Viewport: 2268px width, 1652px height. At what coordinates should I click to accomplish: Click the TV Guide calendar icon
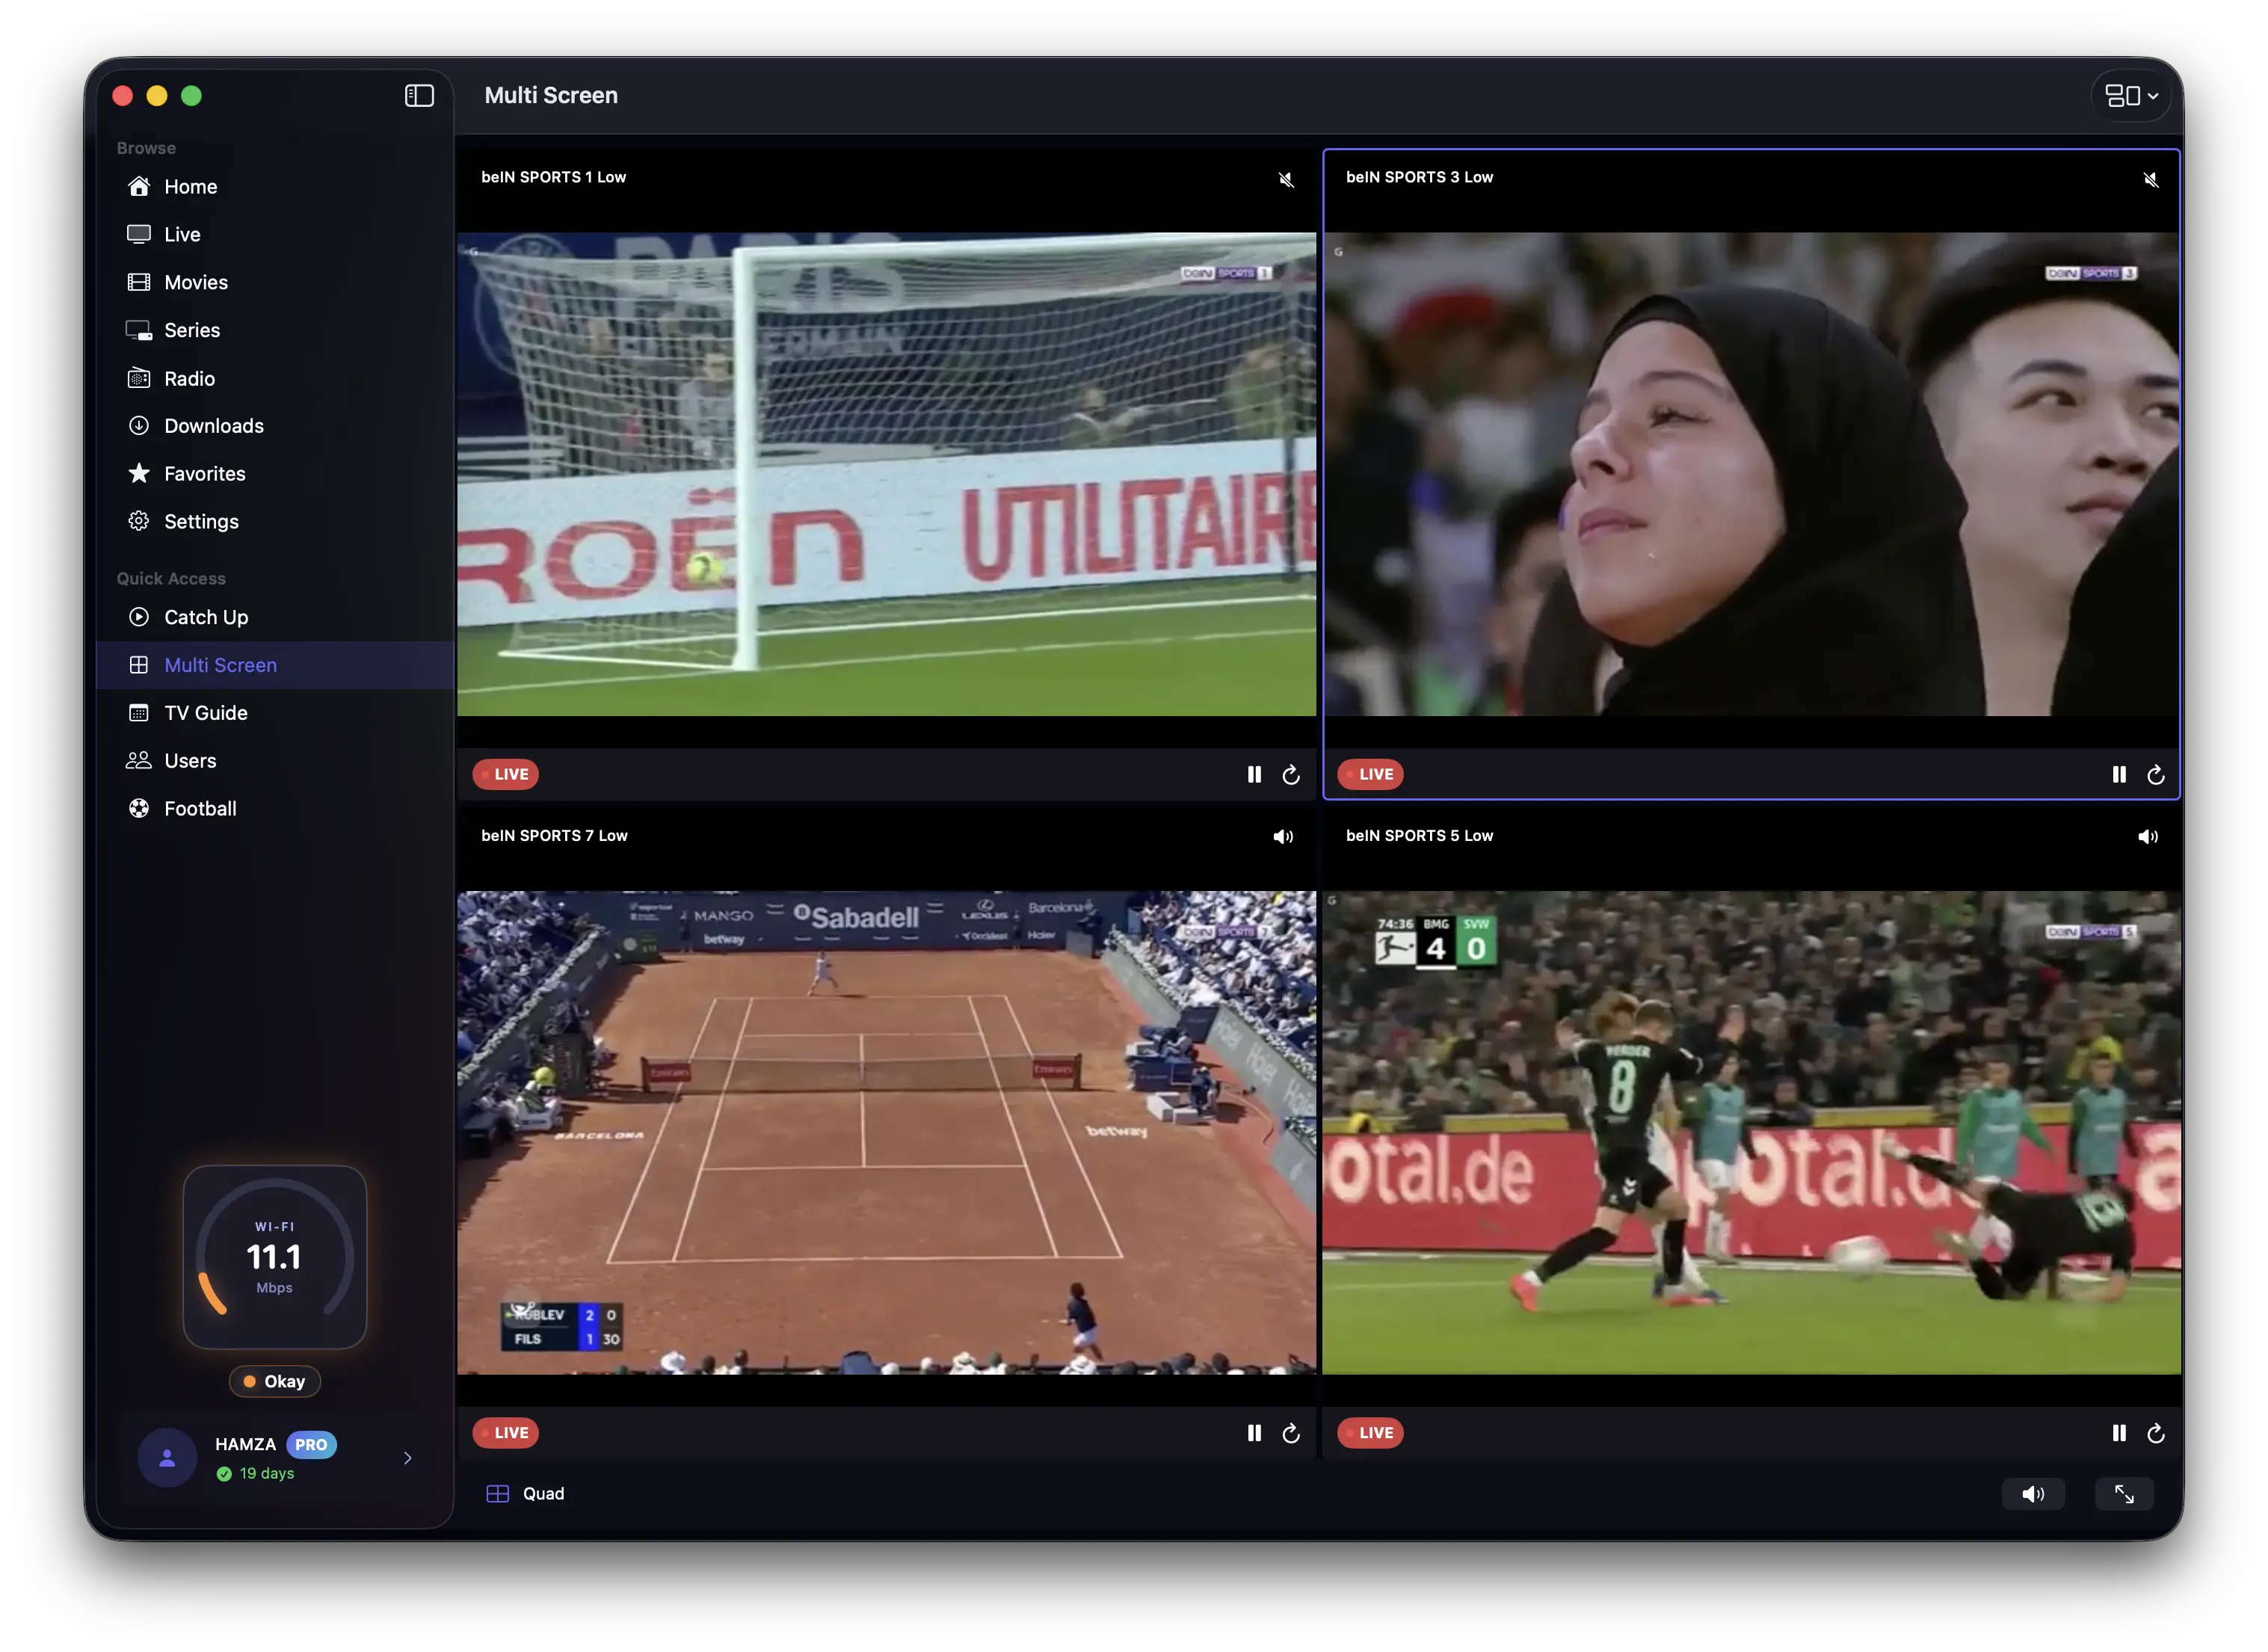tap(139, 713)
